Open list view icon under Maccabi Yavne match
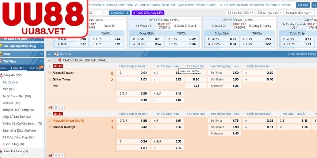 [56, 107]
